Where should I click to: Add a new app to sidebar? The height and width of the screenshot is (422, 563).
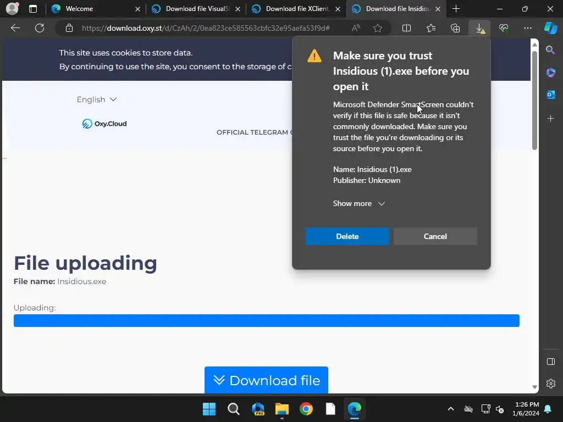tap(550, 119)
